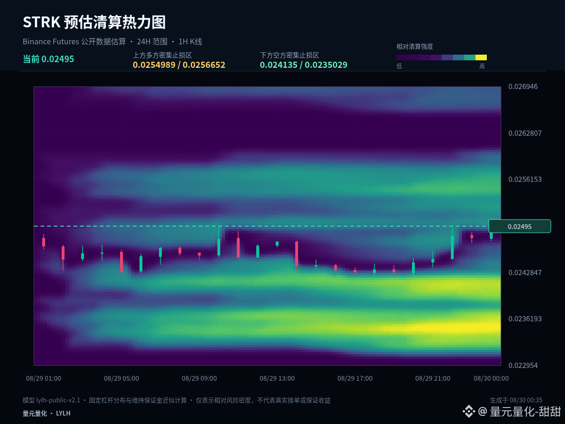Click the 模型 lylh-public-v2.1 disclaimer footer text
565x424 pixels.
pyautogui.click(x=177, y=400)
